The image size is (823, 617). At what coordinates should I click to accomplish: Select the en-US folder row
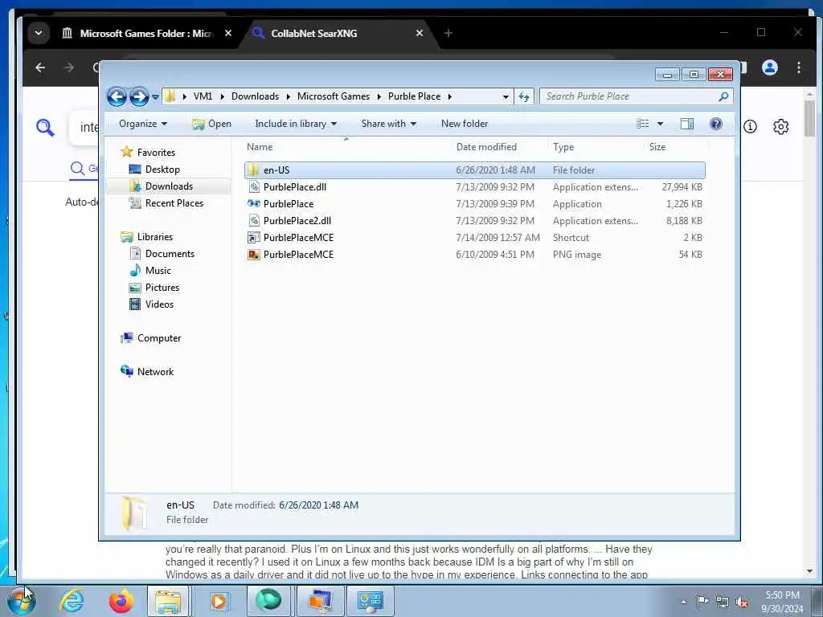pyautogui.click(x=474, y=170)
